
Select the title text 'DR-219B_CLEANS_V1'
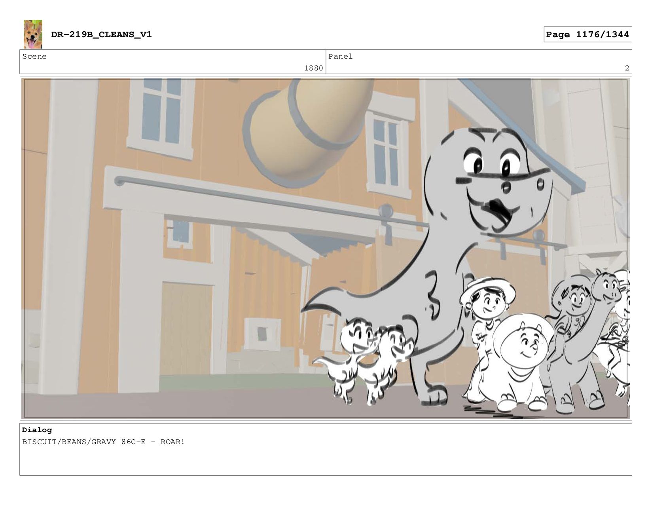click(101, 34)
